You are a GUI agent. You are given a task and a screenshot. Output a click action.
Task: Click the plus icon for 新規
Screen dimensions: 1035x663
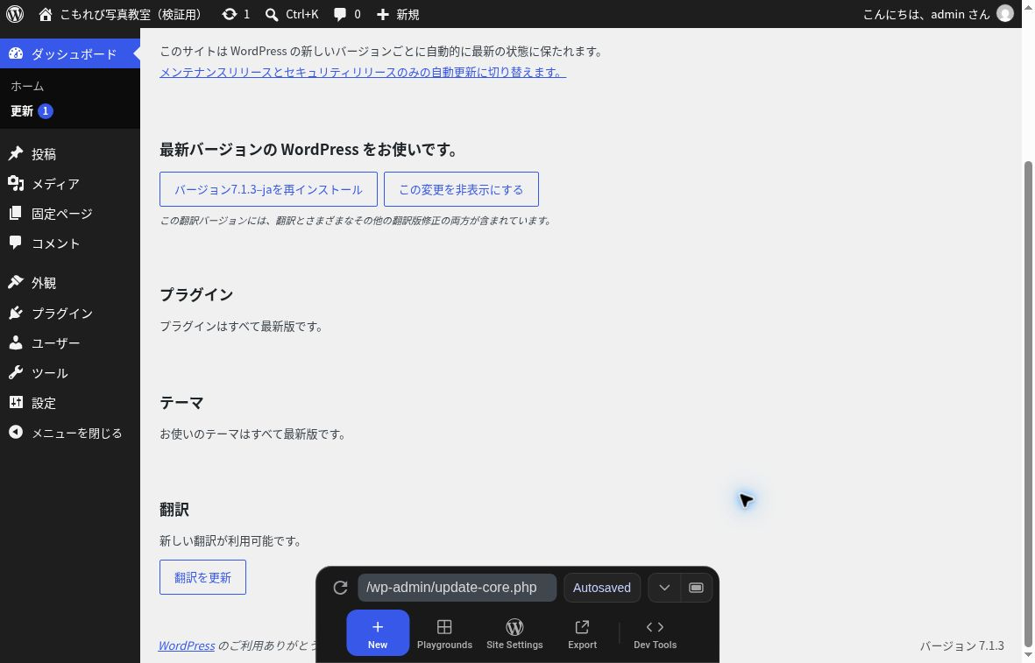click(x=383, y=14)
